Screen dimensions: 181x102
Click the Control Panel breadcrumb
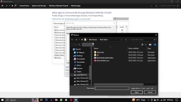[24, 6]
